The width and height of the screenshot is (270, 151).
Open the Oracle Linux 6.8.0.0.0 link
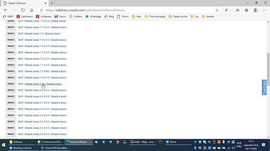[x=46, y=96]
